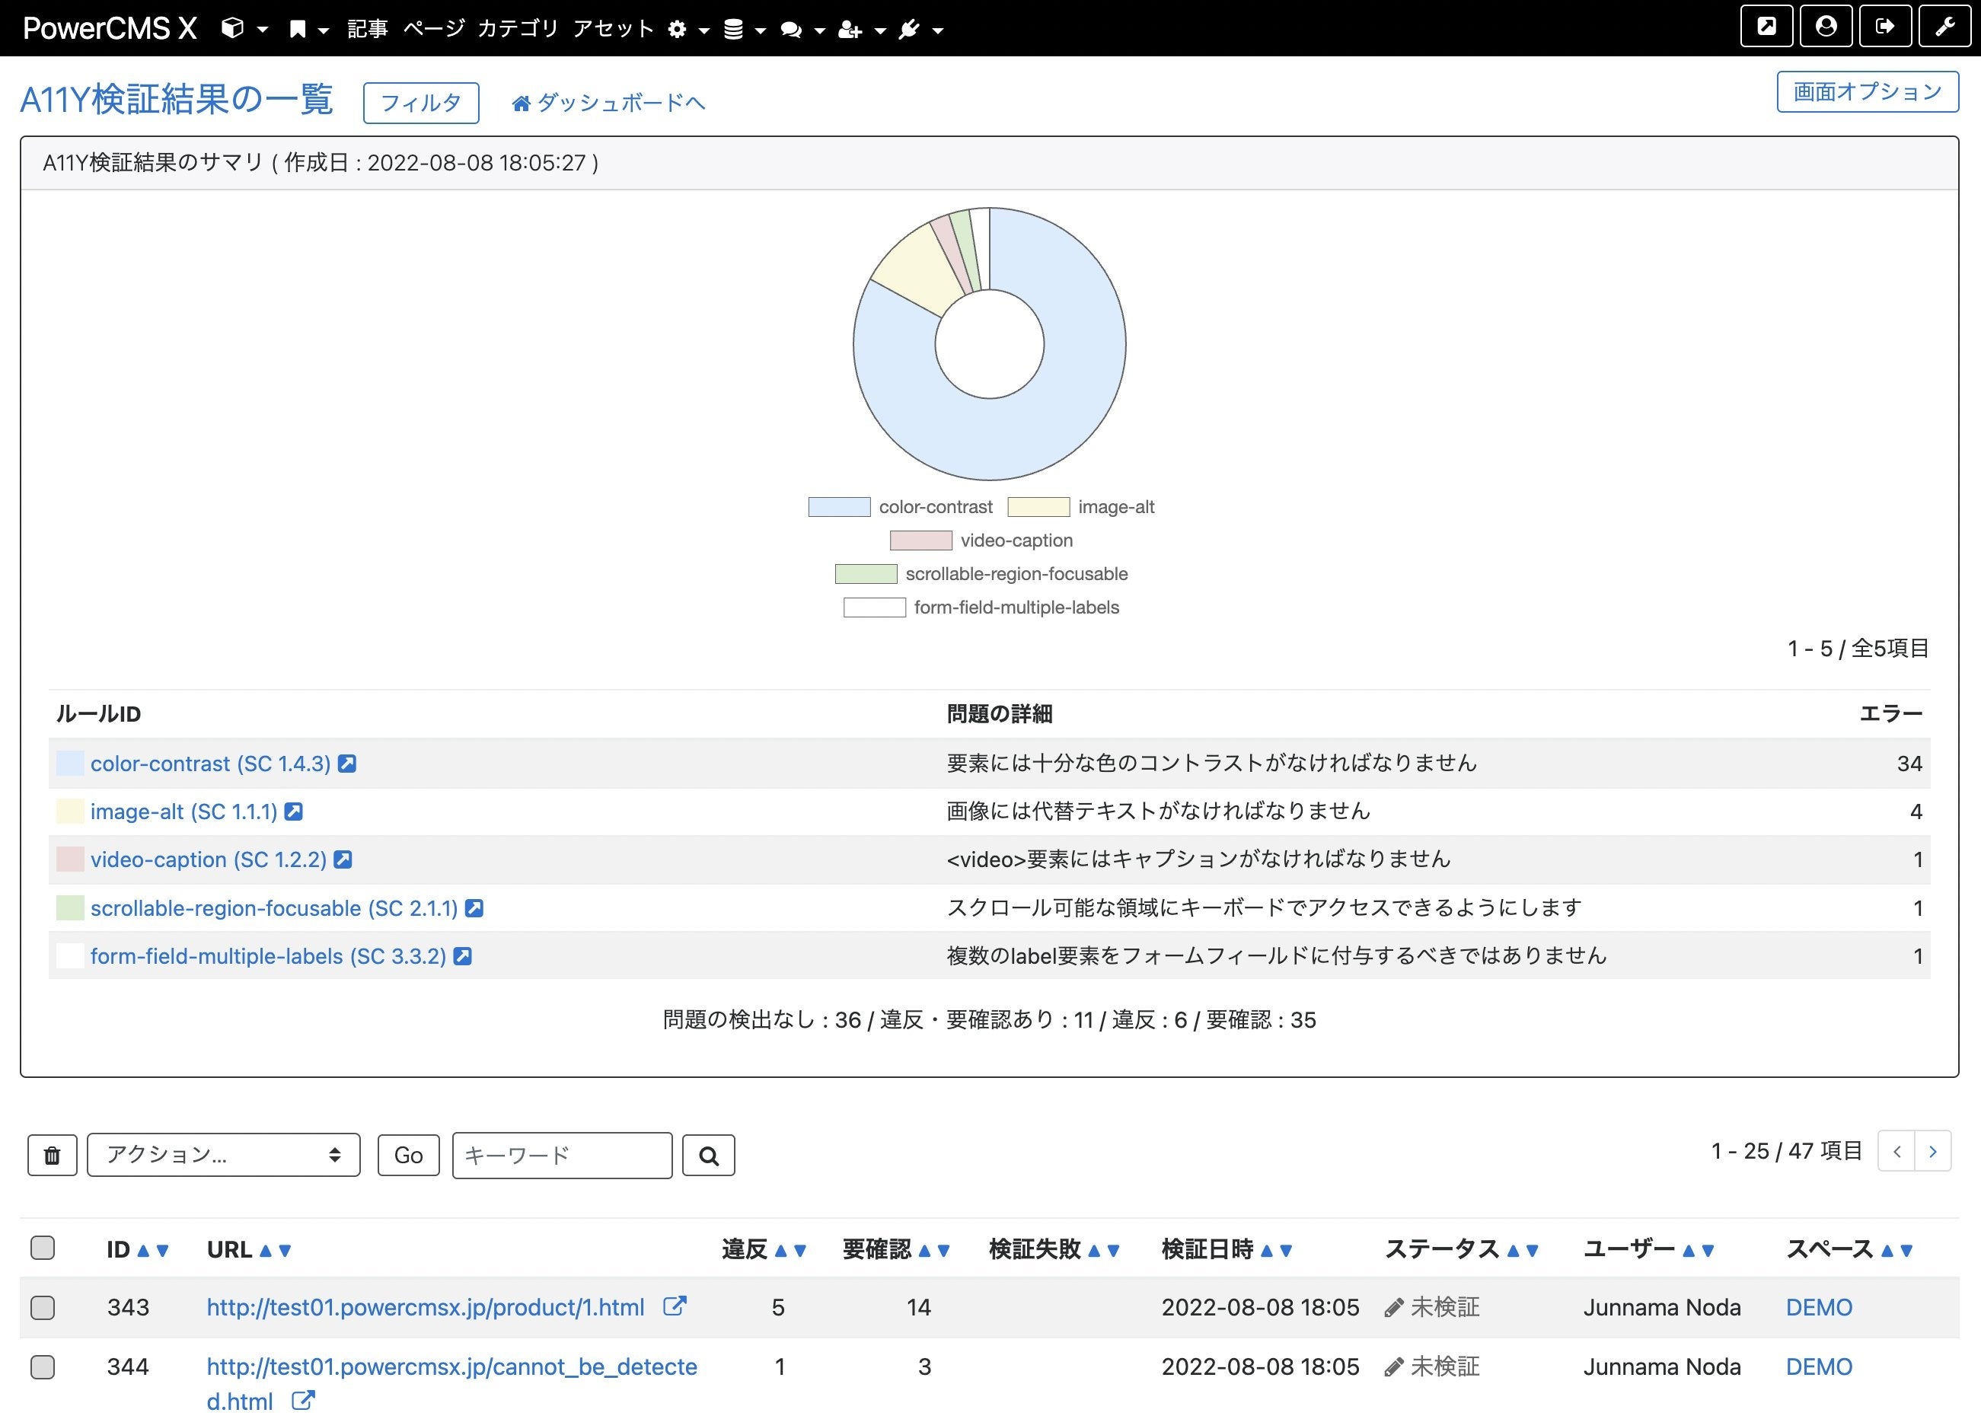
Task: Open the wrench tools icon at top right
Action: (x=1945, y=26)
